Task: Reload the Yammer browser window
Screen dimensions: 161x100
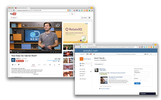Action: (80, 47)
